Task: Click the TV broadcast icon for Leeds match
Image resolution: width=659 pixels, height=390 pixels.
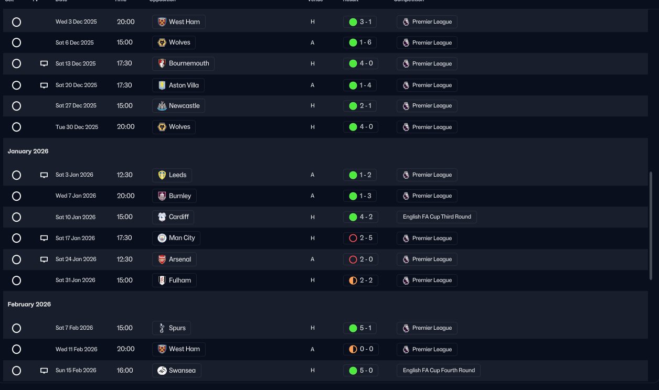Action: click(x=44, y=175)
